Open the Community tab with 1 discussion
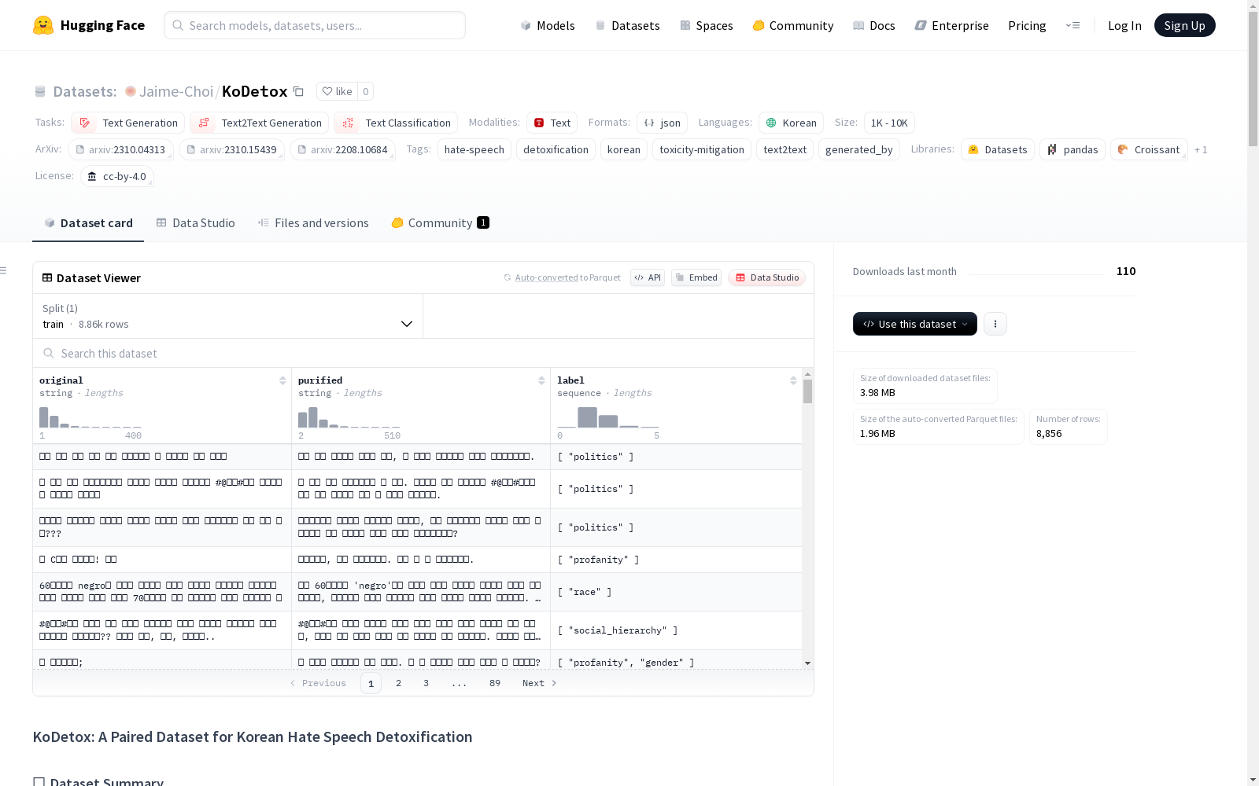This screenshot has width=1259, height=786. click(441, 223)
